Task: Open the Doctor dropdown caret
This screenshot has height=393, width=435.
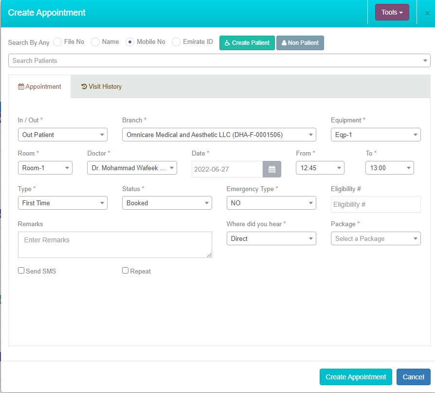Action: pyautogui.click(x=171, y=168)
